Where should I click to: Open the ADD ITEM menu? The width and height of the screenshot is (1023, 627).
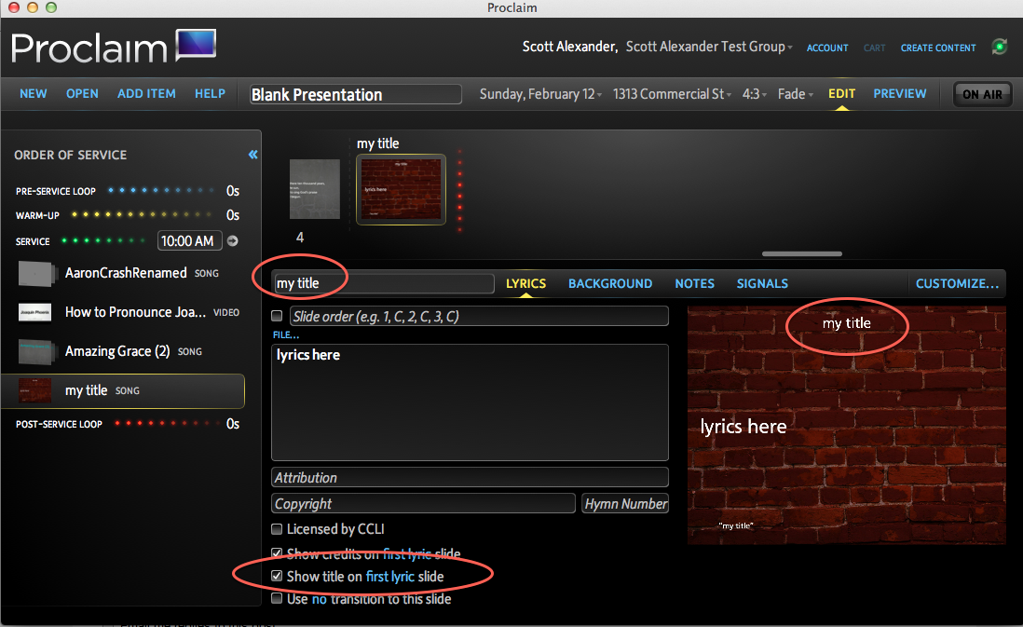click(x=146, y=94)
